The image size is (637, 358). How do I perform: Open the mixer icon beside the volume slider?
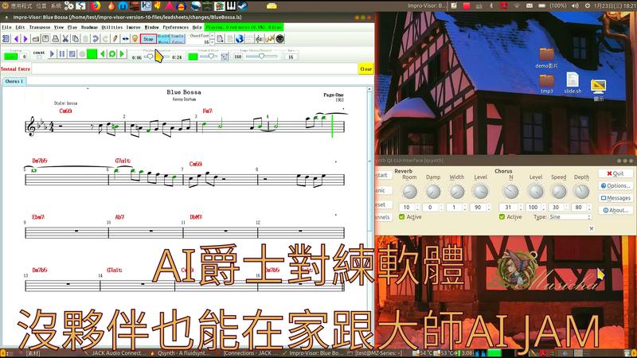coord(225,56)
